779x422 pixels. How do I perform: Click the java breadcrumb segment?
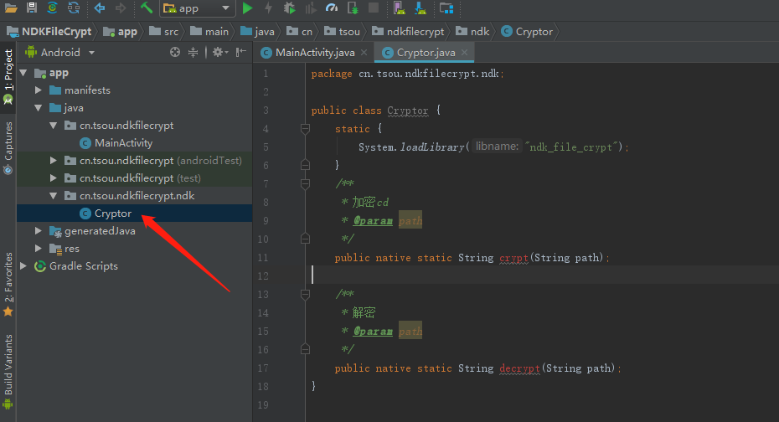[257, 32]
